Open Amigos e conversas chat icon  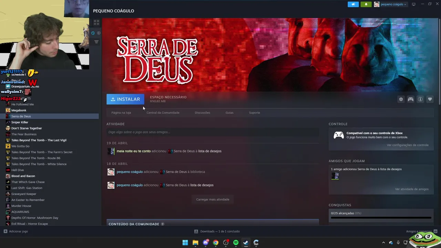435,231
